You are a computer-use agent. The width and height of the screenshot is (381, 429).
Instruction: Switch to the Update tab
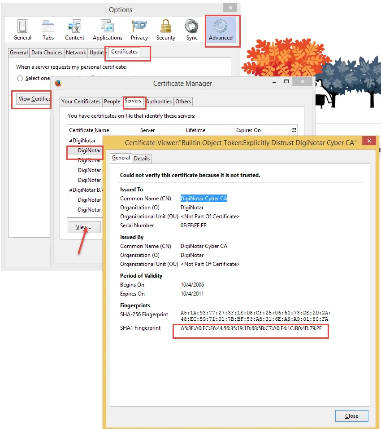[97, 53]
